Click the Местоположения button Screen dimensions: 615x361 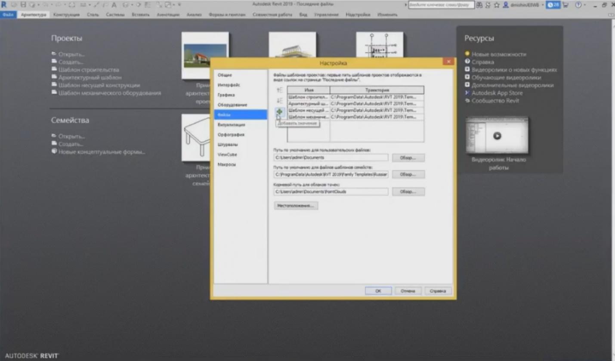(296, 206)
